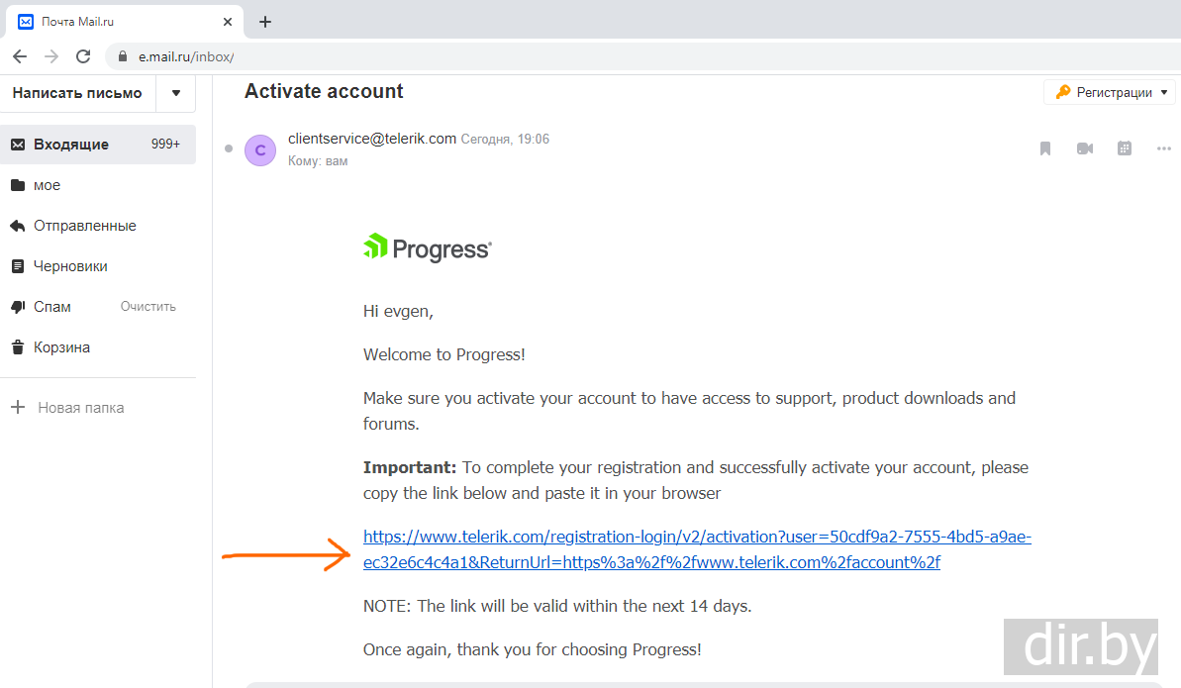Click the key icon in Регистрации
This screenshot has width=1181, height=688.
point(1063,92)
